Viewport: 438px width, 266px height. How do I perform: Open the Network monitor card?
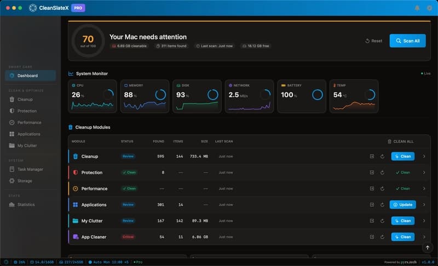pyautogui.click(x=250, y=96)
